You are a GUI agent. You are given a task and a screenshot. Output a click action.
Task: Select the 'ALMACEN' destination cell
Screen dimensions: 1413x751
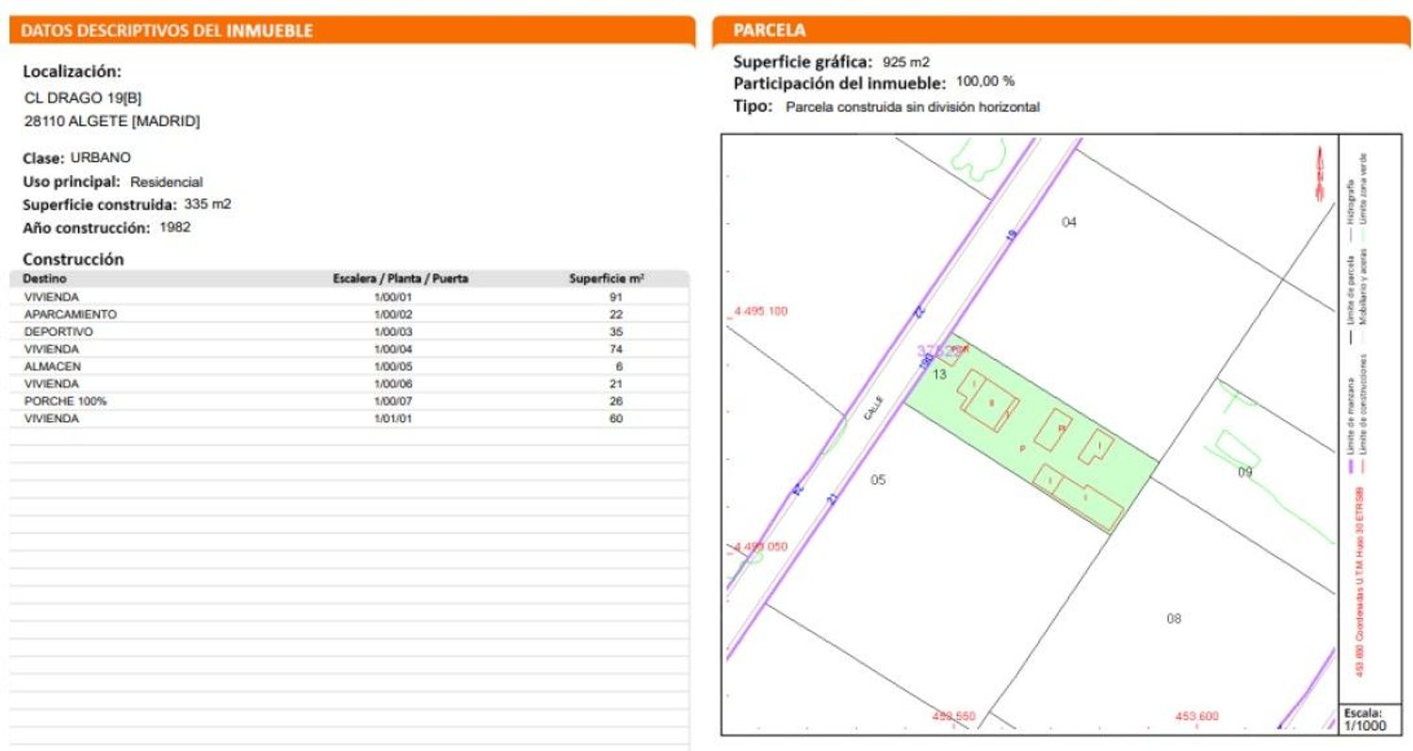(53, 366)
